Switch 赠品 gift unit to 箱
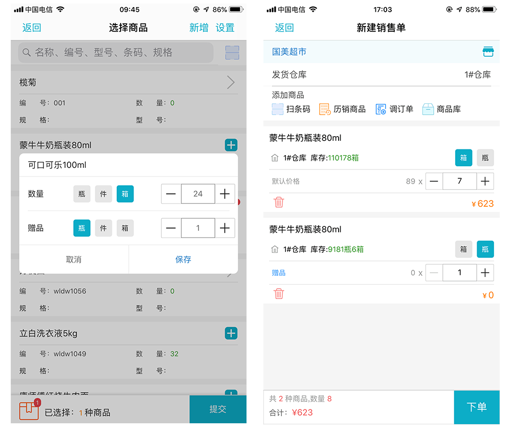Image resolution: width=513 pixels, height=432 pixels. (x=125, y=228)
